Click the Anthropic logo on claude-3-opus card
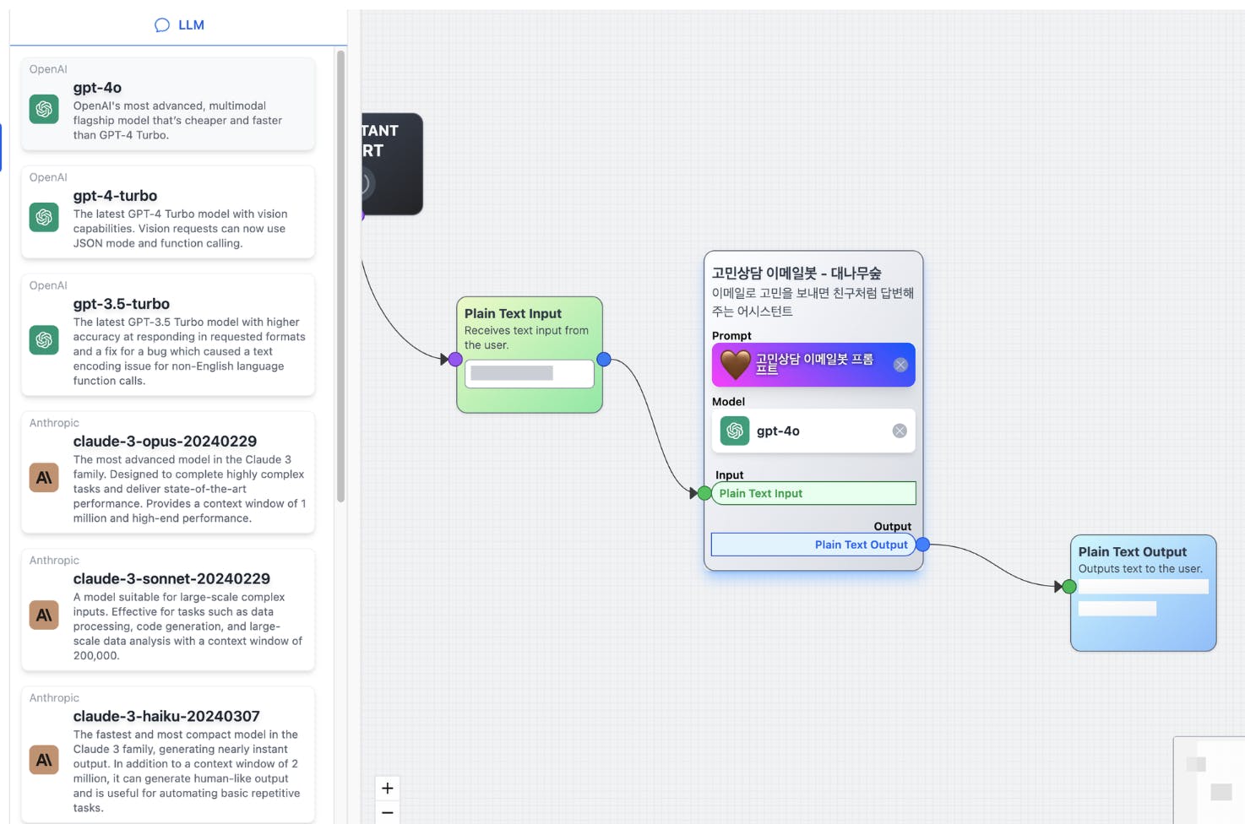Viewport: 1245px width, 824px height. [x=44, y=478]
